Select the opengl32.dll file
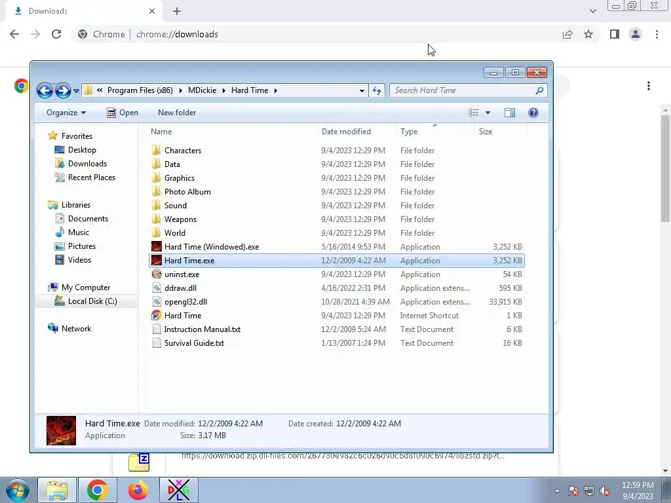The image size is (671, 503). [x=336, y=301]
